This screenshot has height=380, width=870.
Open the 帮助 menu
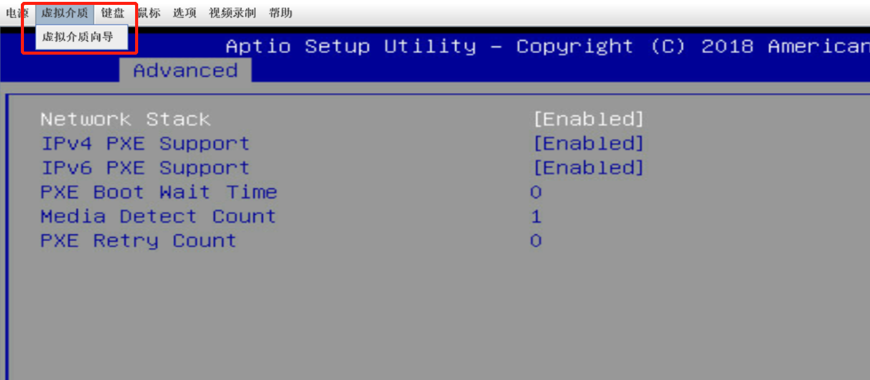click(280, 13)
